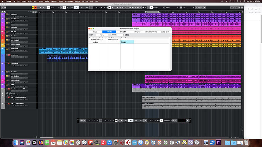The width and height of the screenshot is (262, 147).
Task: Click Add Bus button in Audio Connections
Action: [102, 35]
